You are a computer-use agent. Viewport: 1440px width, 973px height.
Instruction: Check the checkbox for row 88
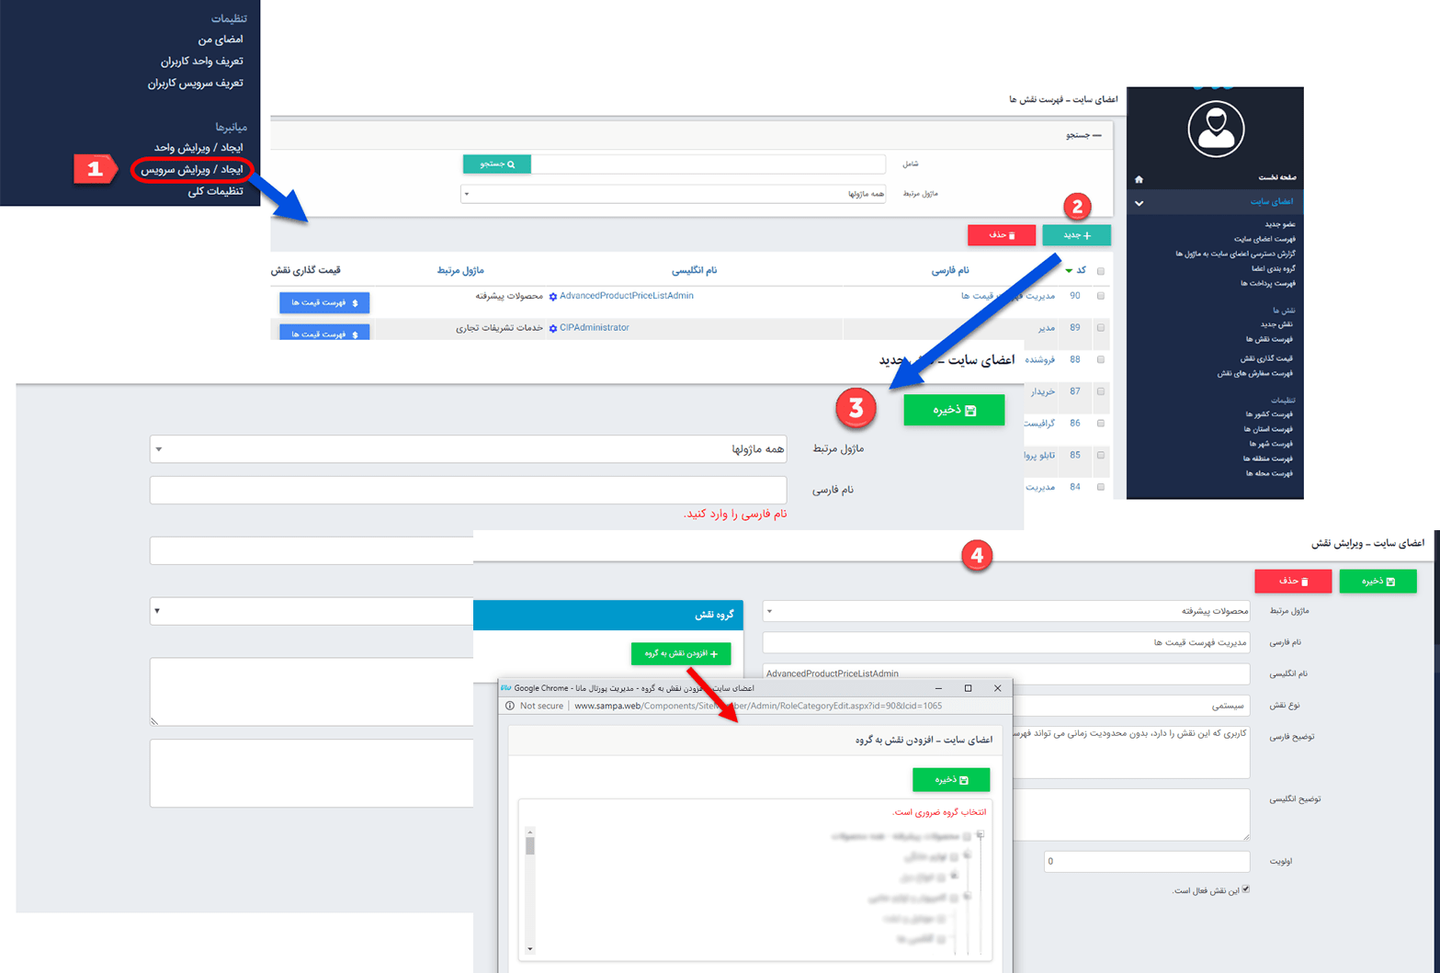(x=1101, y=359)
